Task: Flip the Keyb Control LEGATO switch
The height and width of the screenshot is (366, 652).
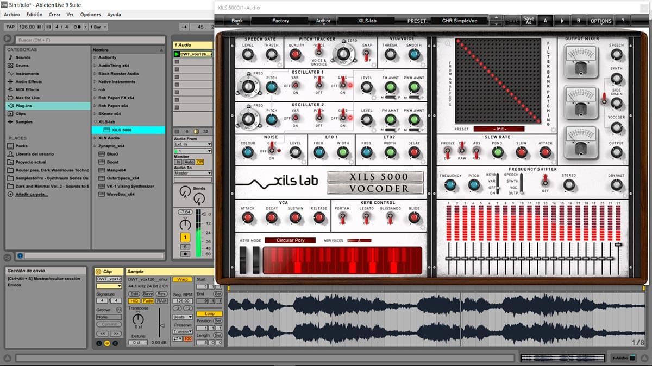Action: point(366,218)
